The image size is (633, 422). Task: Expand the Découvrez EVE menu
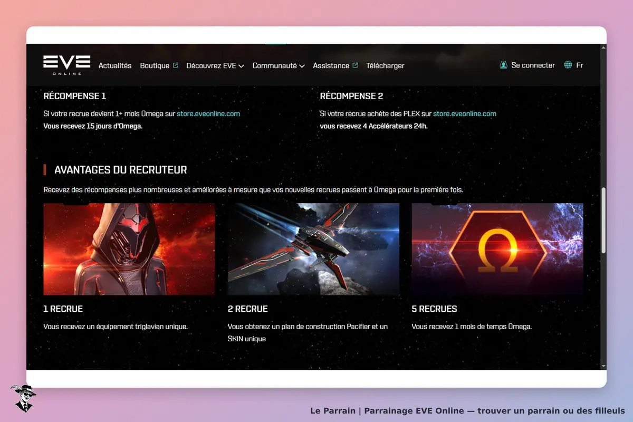pos(215,65)
